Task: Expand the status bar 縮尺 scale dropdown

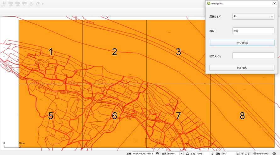Action: (x=181, y=153)
